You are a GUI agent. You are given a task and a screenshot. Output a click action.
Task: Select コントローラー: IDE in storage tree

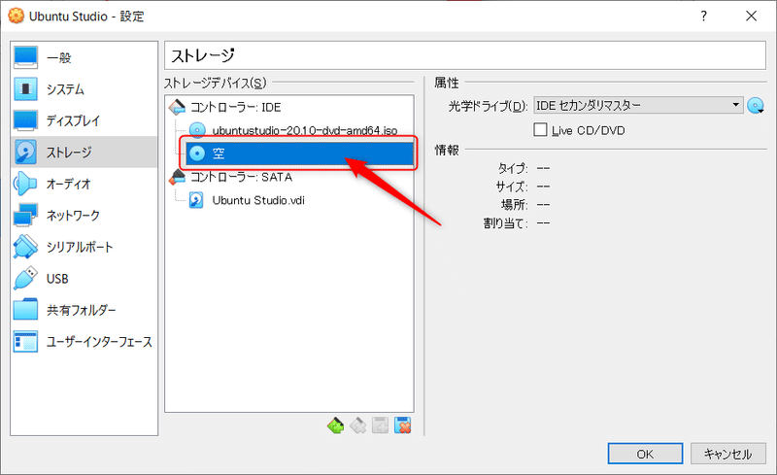point(235,107)
